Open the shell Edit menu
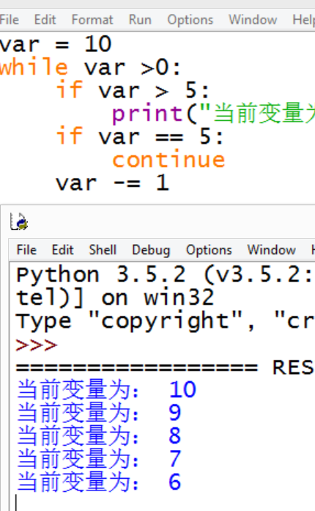 point(62,250)
